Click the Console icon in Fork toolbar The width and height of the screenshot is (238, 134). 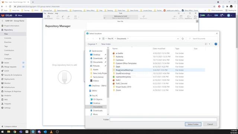click(181, 17)
